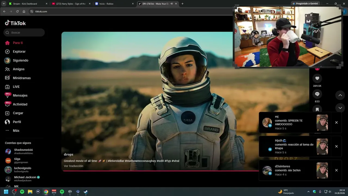Open Mensajes inbox icon with 99+ badge
Screen dimensions: 348x196
7,95
